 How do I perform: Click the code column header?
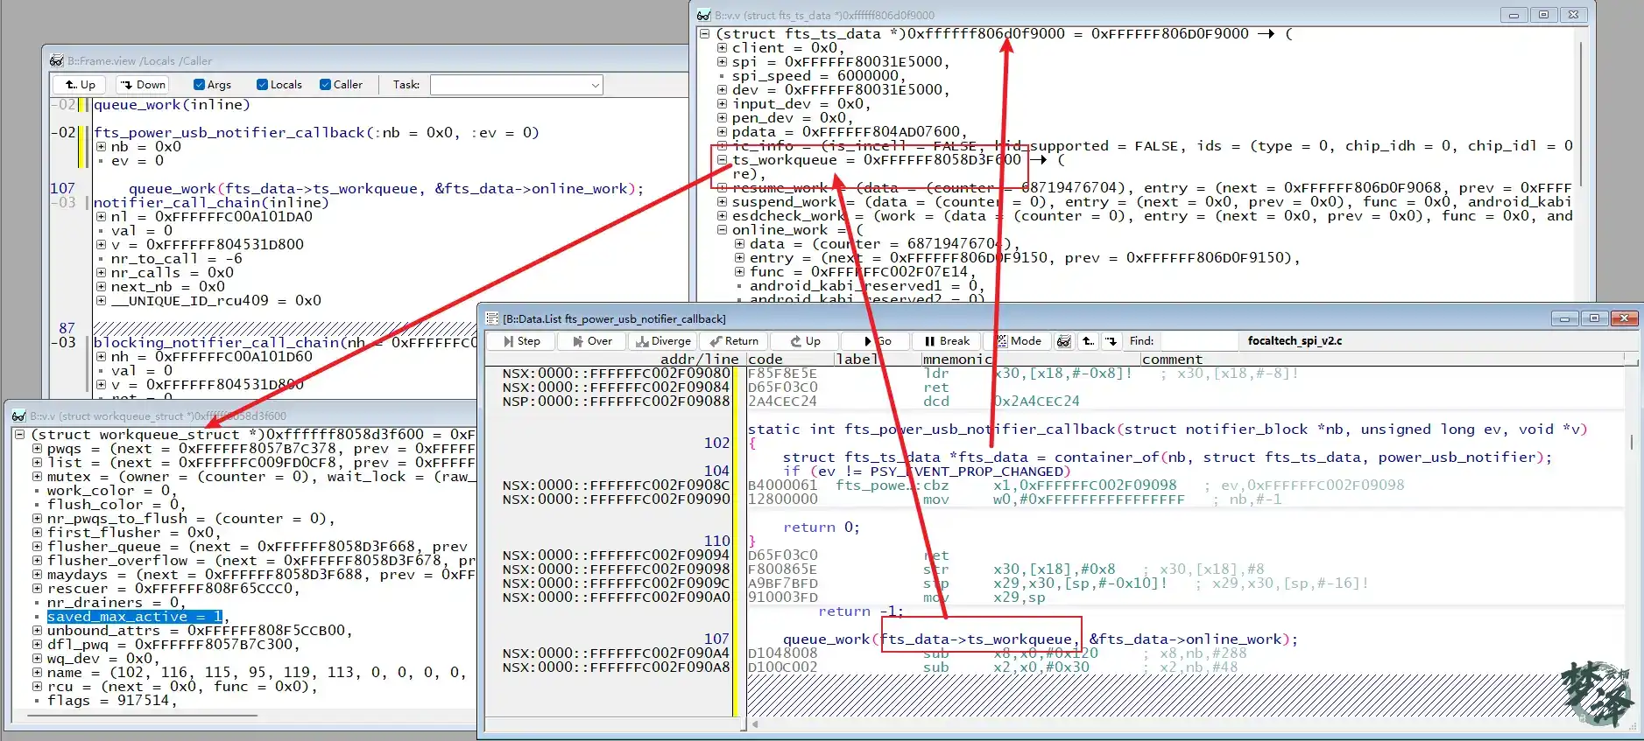click(x=790, y=359)
